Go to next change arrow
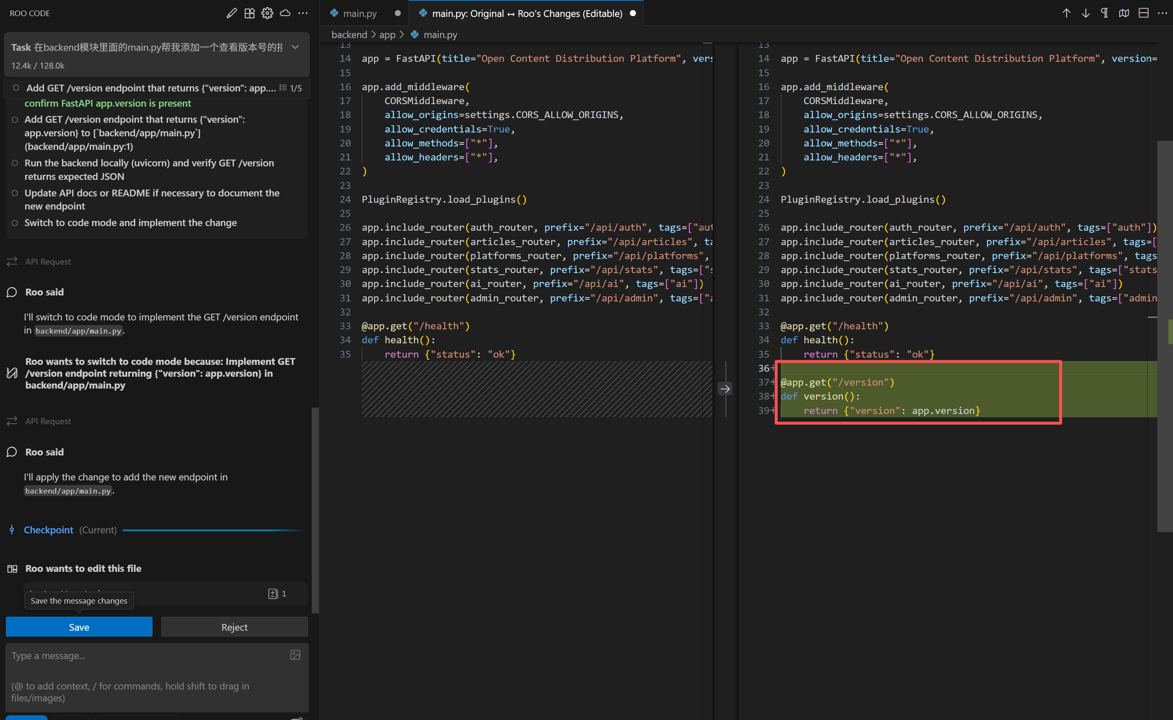This screenshot has height=720, width=1173. (1085, 14)
